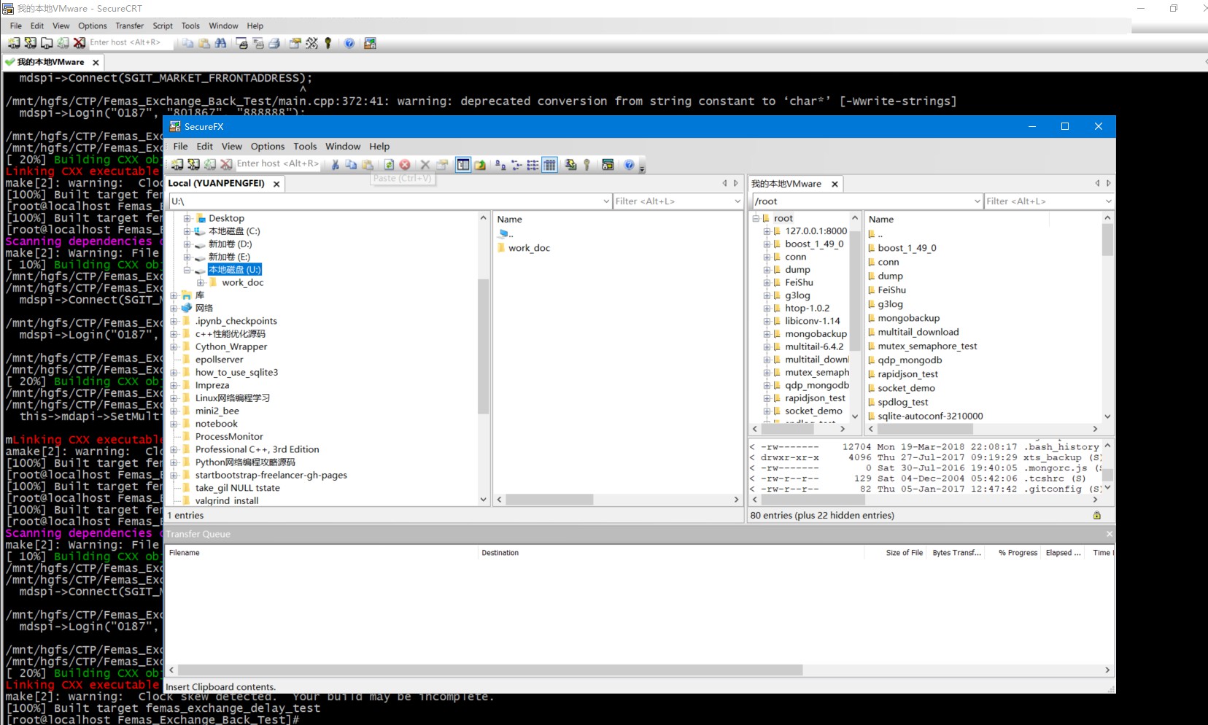The image size is (1208, 725).
Task: Open the Help icon in SecureCRT toolbar
Action: [349, 43]
